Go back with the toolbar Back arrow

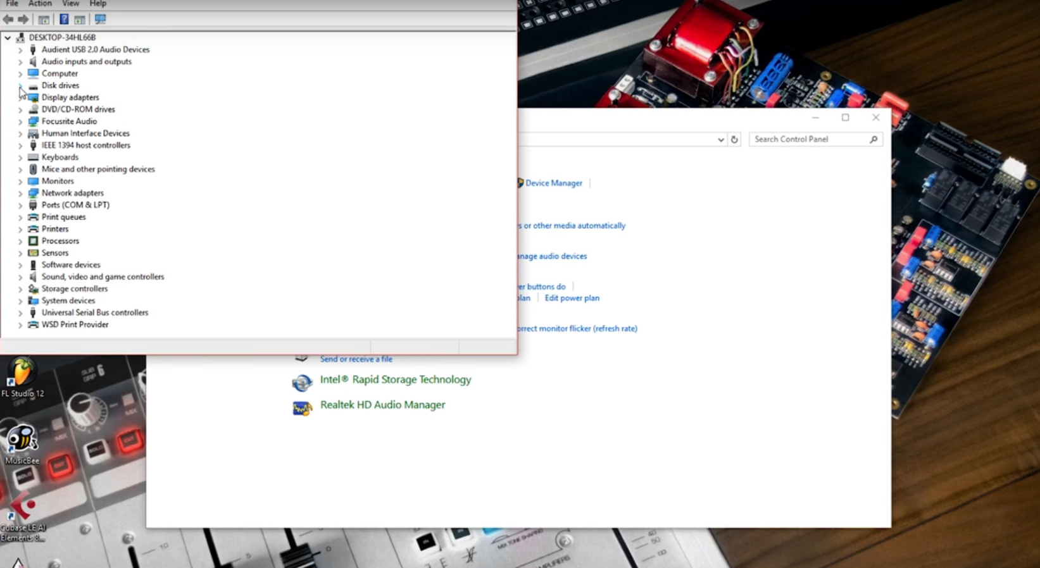pyautogui.click(x=8, y=20)
